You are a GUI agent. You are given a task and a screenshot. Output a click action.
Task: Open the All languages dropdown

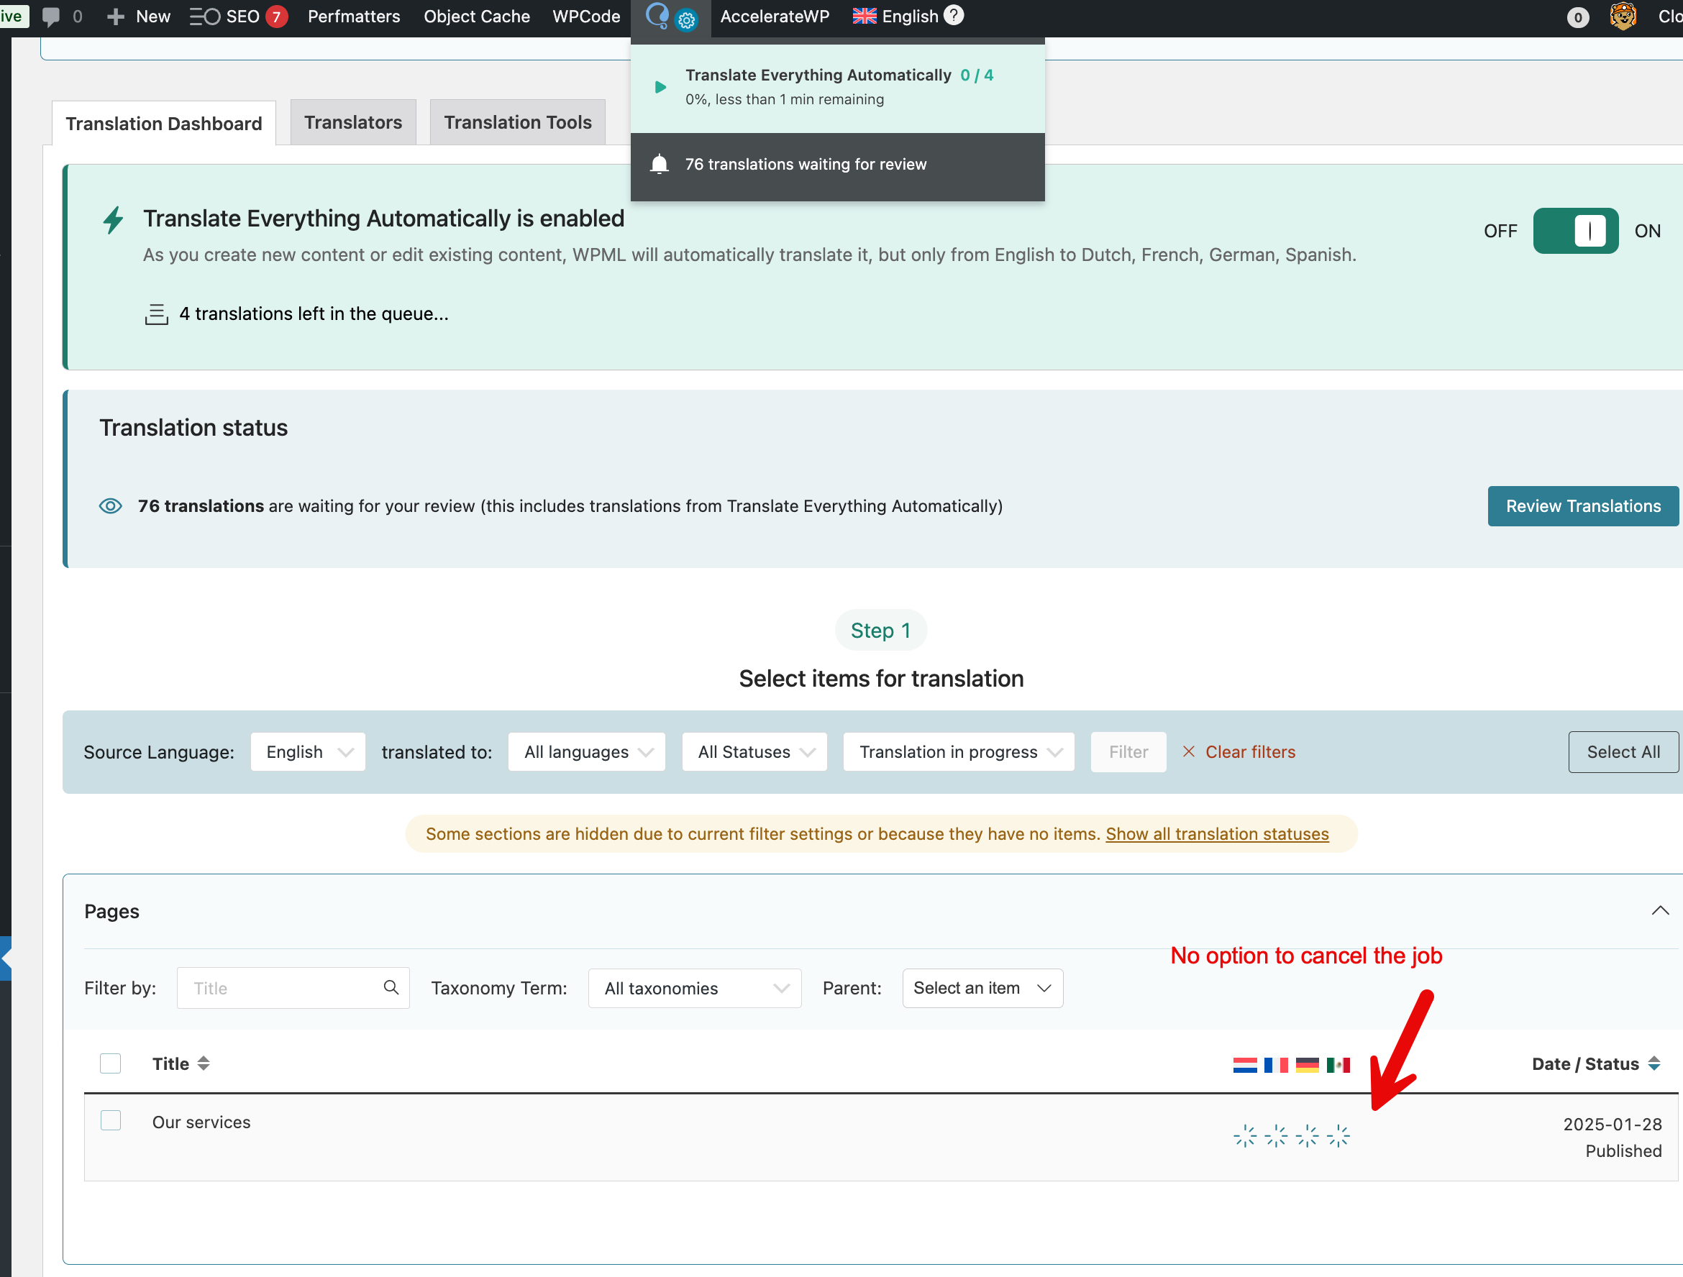(x=587, y=751)
